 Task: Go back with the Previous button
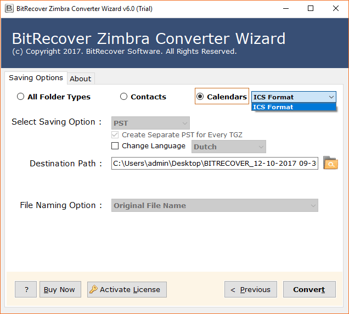point(251,289)
